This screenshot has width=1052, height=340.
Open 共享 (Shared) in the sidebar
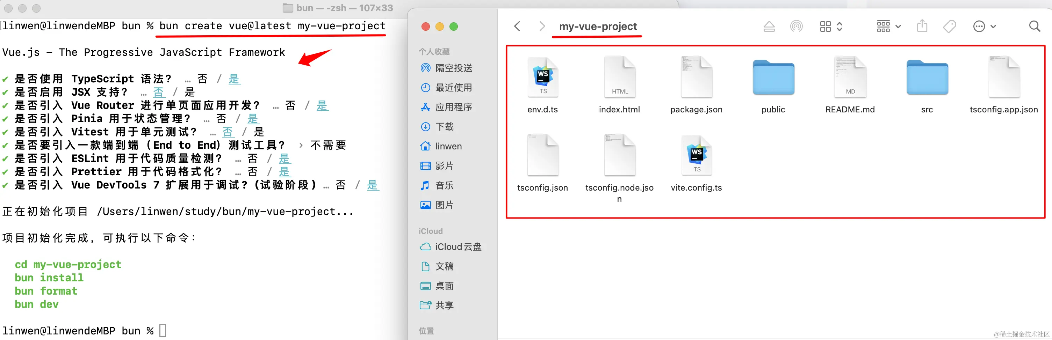point(437,306)
